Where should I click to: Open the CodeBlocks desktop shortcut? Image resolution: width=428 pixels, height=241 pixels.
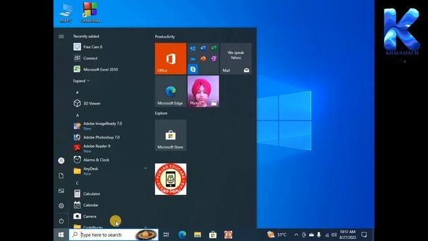[x=90, y=13]
